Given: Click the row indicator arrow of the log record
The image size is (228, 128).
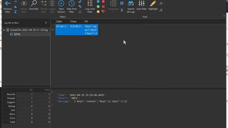Looking at the screenshot, I should click(53, 30).
